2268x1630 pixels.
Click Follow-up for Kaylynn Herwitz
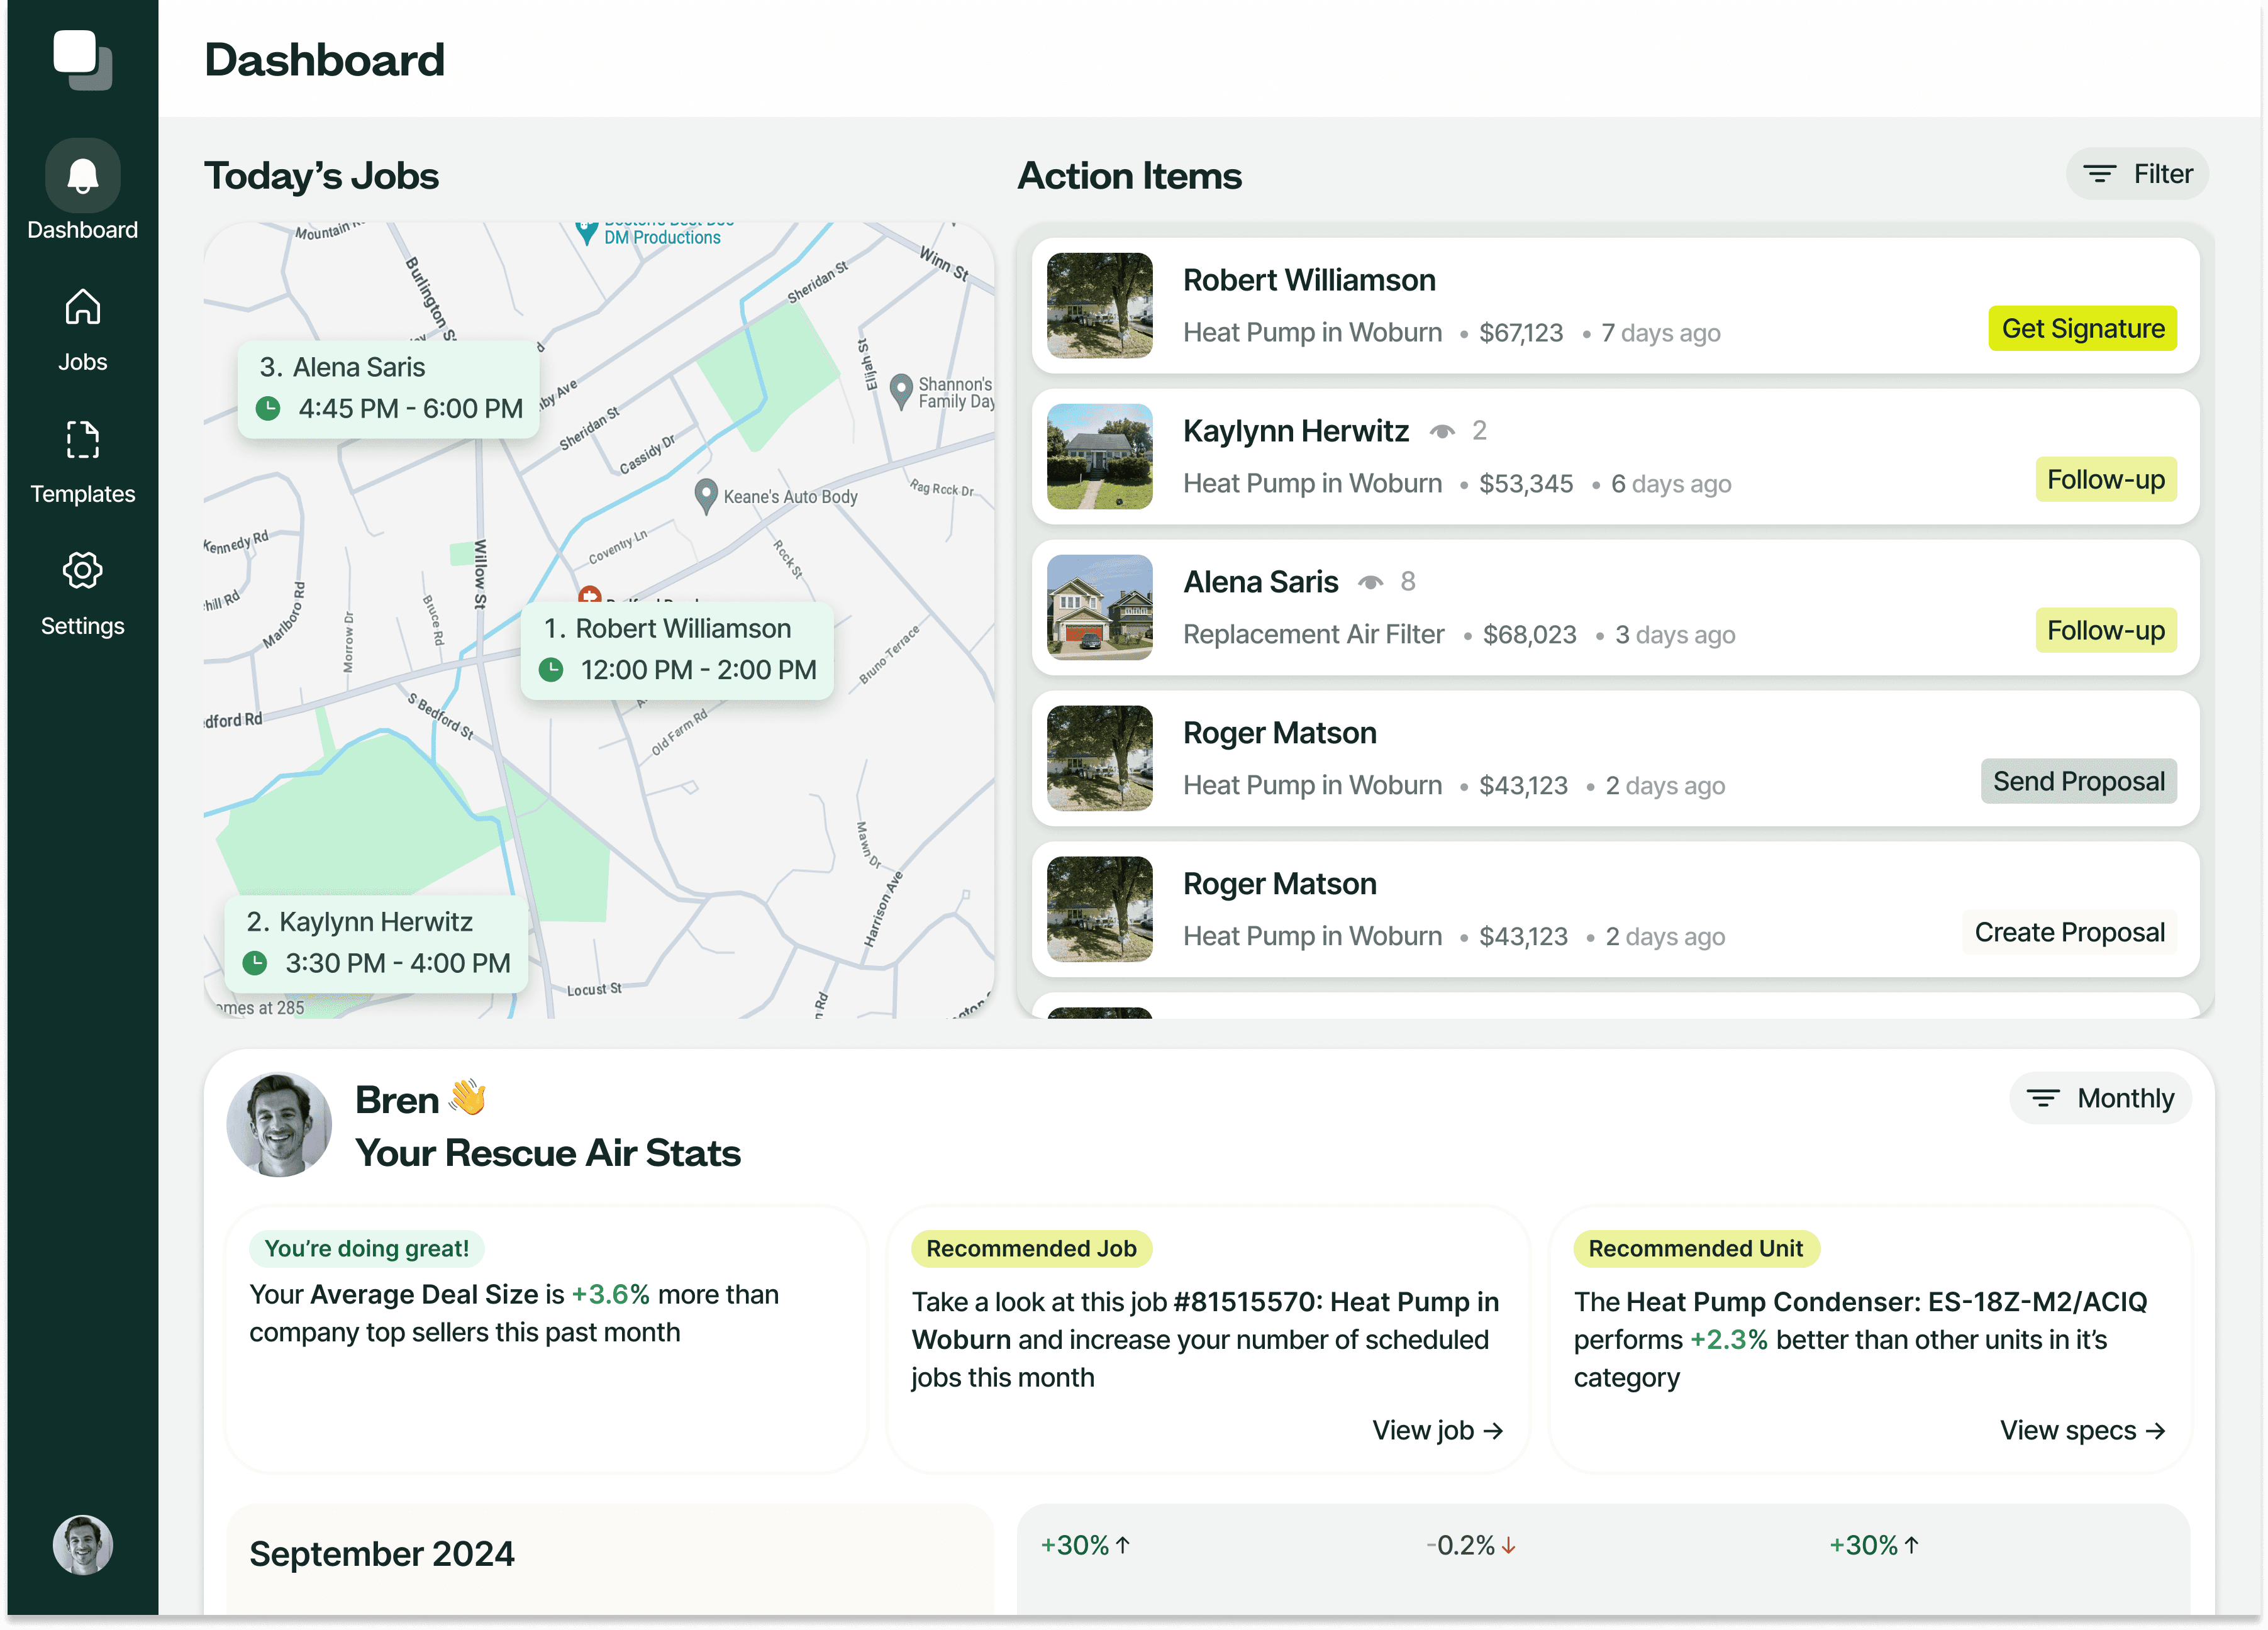(2105, 480)
